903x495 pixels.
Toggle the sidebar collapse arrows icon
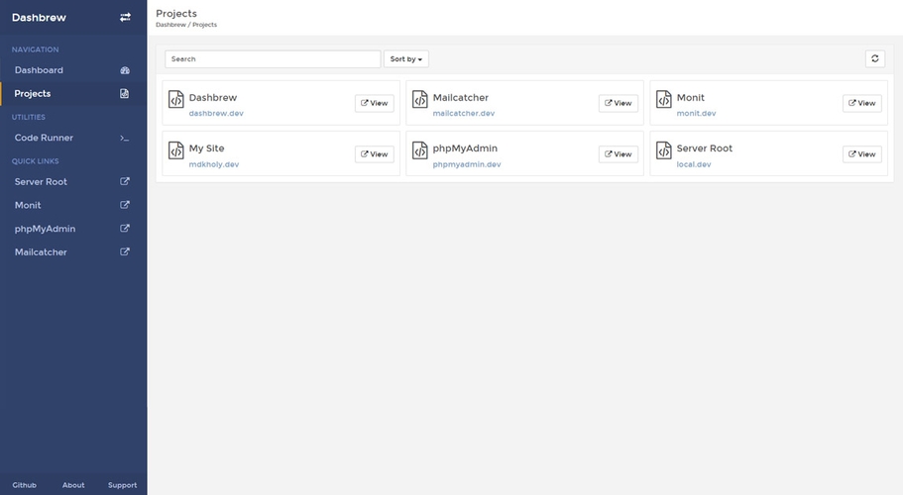tap(125, 17)
